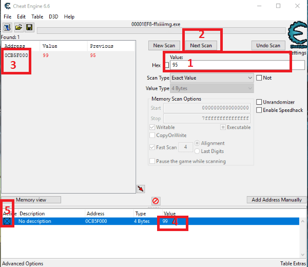Click the Start address field
Viewport: 308px width, 267px height.
coord(207,108)
